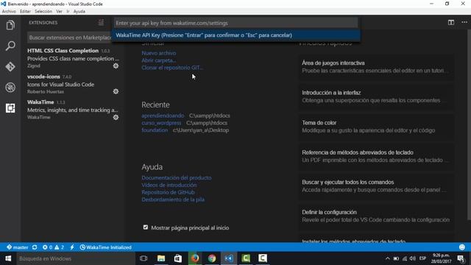471x265 pixels.
Task: Open the Debug view in activity bar
Action: point(10,88)
